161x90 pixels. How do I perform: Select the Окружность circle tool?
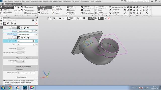coord(29,10)
